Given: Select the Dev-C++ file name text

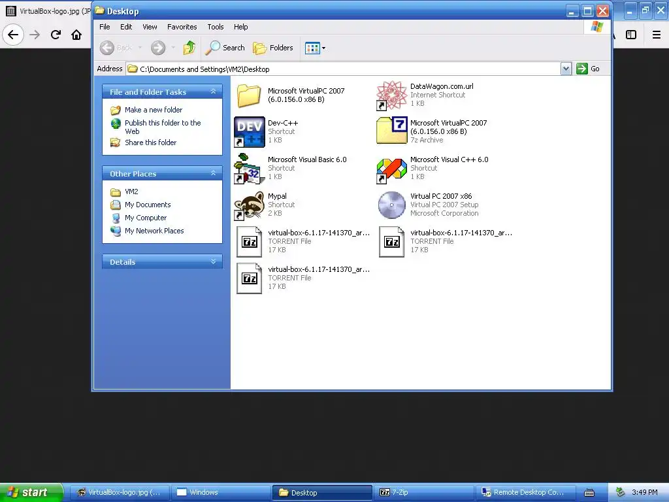Looking at the screenshot, I should point(283,123).
